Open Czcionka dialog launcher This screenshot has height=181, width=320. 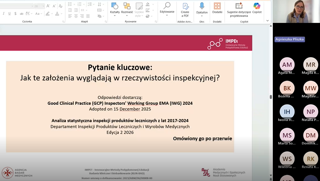tap(63, 21)
